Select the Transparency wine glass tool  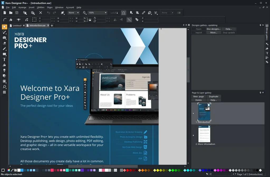pyautogui.click(x=4, y=70)
